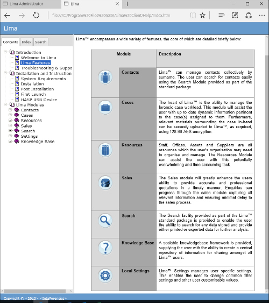Expand the Search book node
The height and width of the screenshot is (303, 269).
point(10,131)
